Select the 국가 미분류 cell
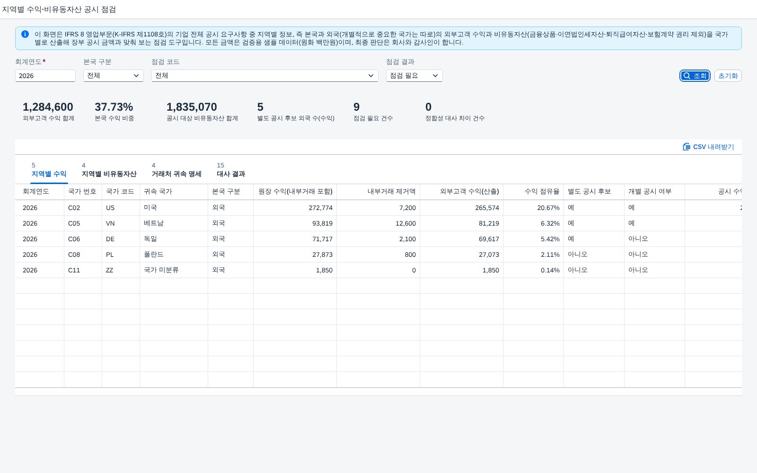757x473 pixels. 174,270
